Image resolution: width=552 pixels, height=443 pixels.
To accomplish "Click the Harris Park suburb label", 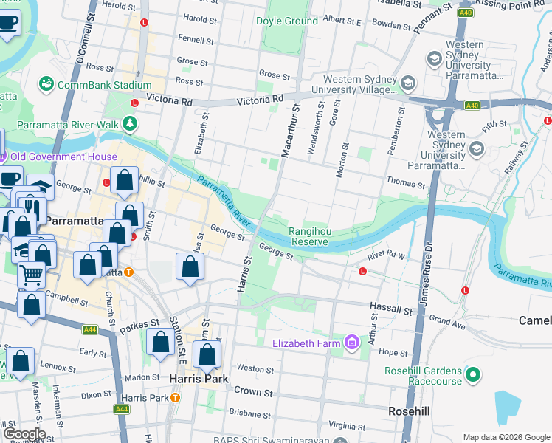I will point(199,379).
